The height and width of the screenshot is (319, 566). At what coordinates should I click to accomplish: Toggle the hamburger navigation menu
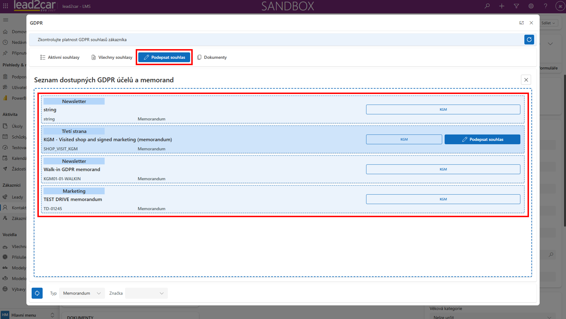click(5, 20)
